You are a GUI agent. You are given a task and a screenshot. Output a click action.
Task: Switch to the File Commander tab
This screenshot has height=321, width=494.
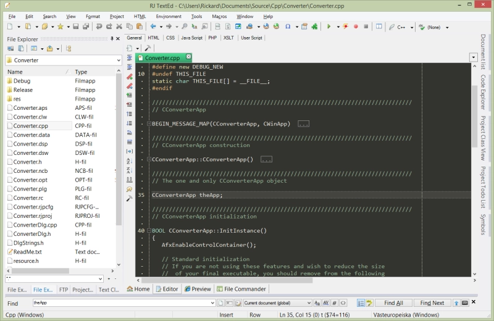[241, 289]
